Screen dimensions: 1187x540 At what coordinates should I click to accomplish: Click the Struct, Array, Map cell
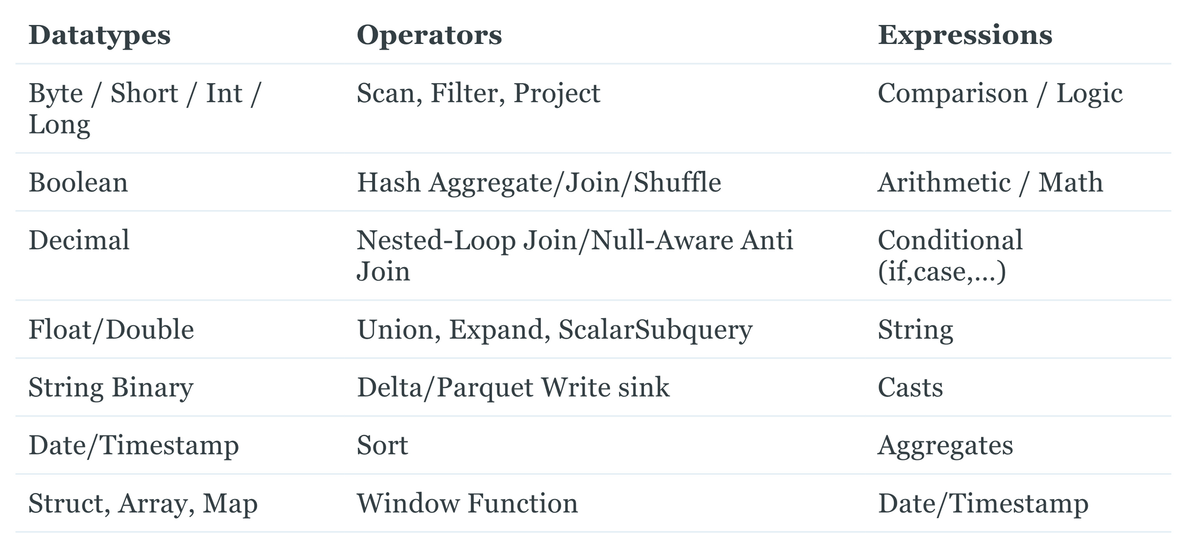pyautogui.click(x=143, y=504)
